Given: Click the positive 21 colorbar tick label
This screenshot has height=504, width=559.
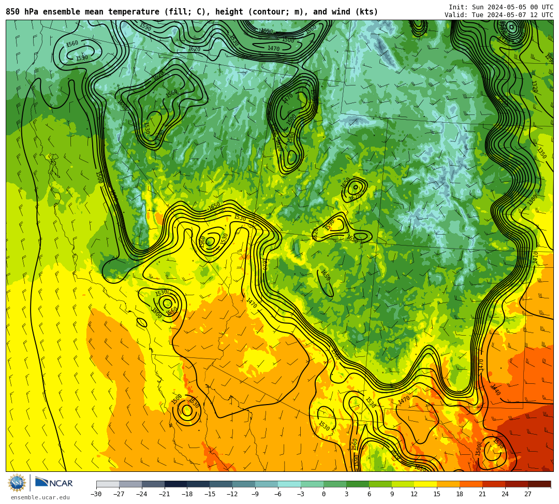Looking at the screenshot, I should tap(483, 494).
